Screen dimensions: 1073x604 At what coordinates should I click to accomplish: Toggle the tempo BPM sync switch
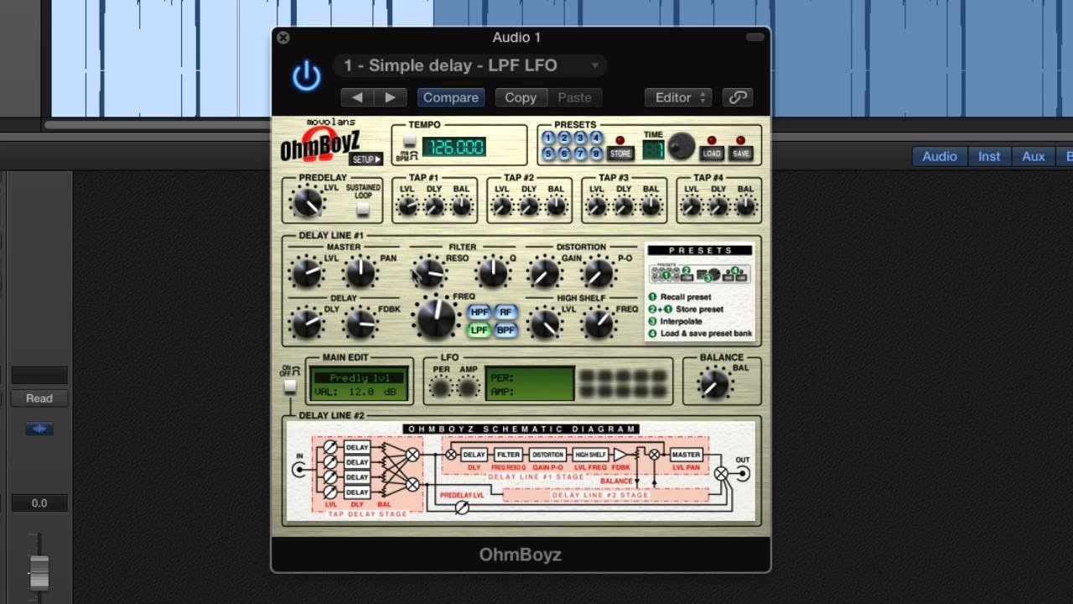(x=409, y=141)
